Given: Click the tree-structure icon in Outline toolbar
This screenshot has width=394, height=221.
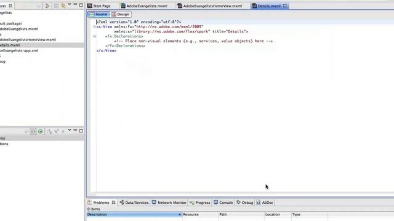Looking at the screenshot, I should point(49,131).
